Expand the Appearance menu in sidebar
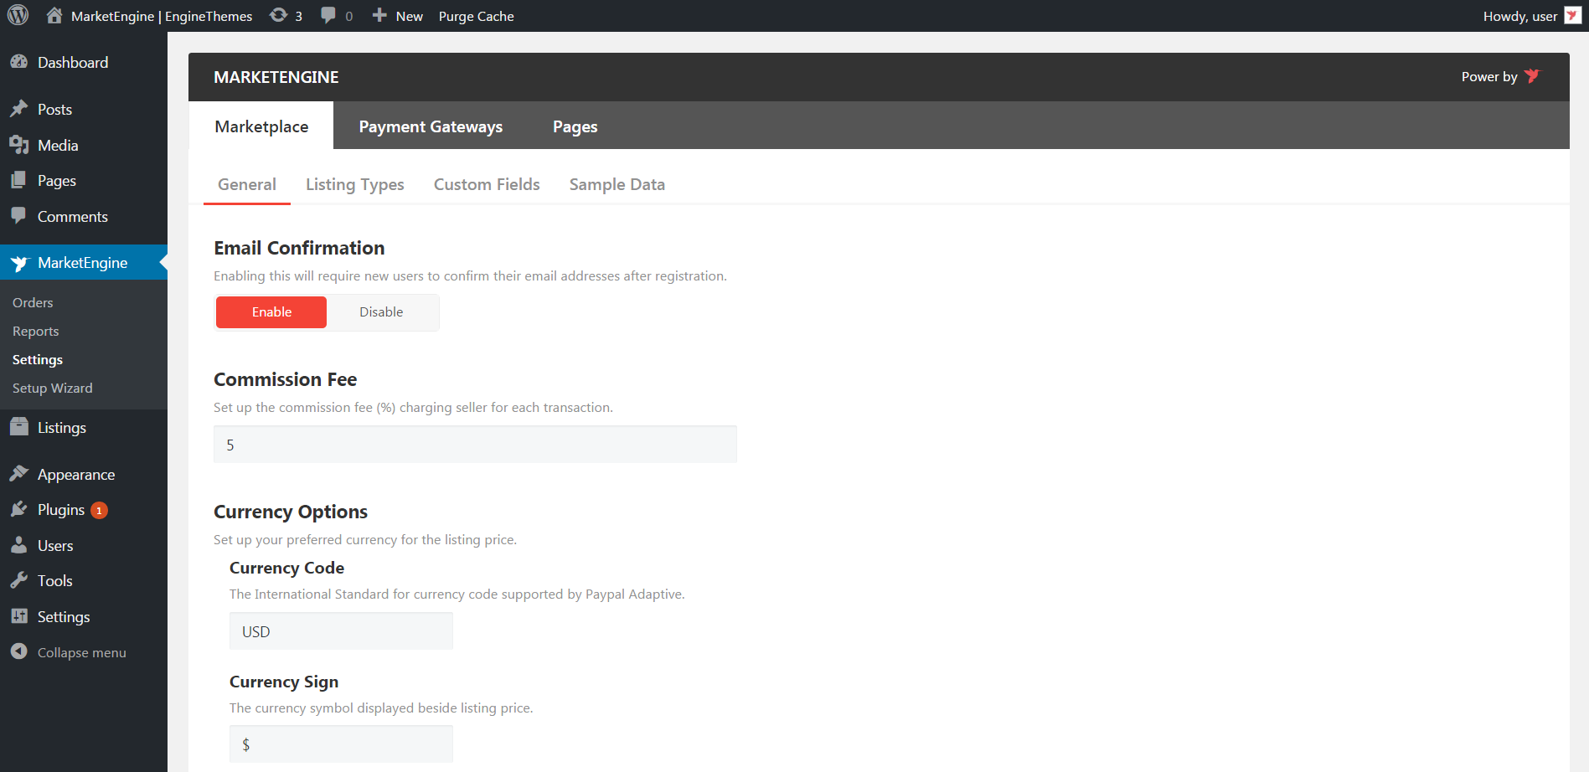 pos(75,475)
